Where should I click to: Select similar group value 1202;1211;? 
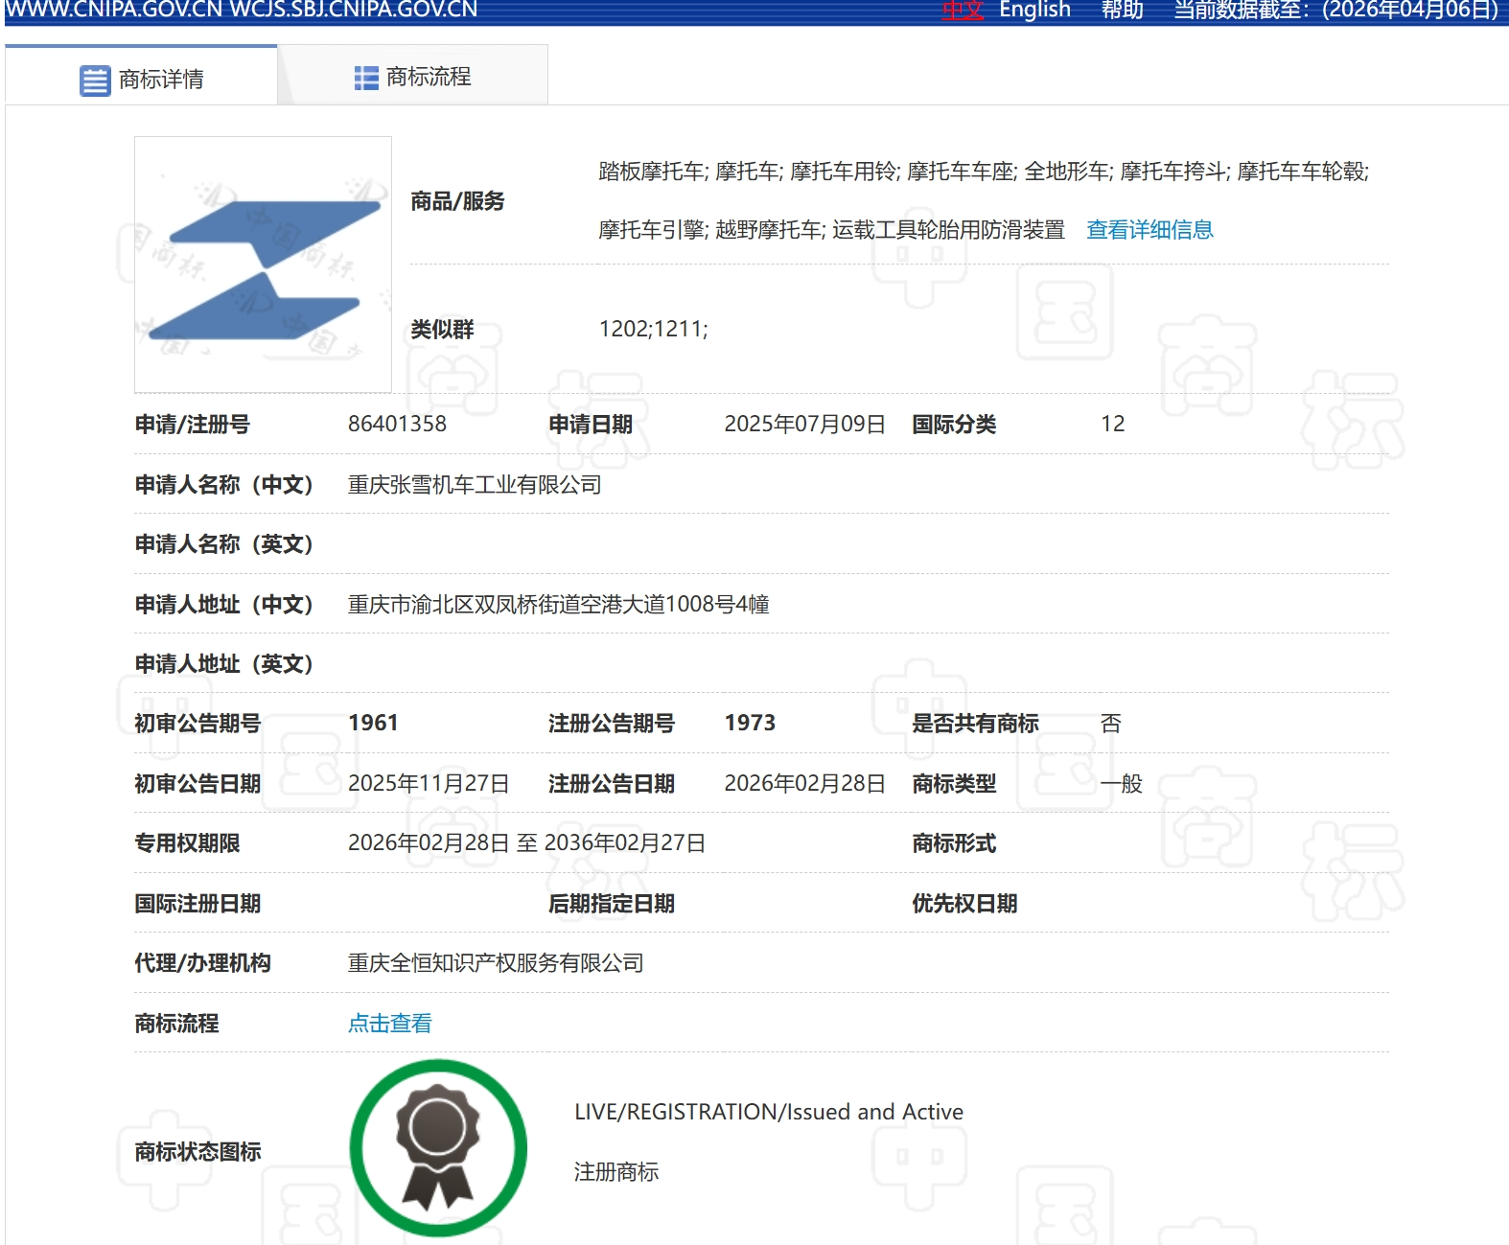tap(653, 330)
